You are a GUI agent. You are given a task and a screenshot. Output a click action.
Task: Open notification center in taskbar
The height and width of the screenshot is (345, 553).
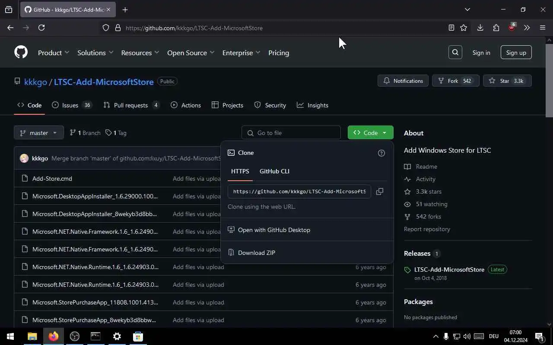tap(539, 336)
